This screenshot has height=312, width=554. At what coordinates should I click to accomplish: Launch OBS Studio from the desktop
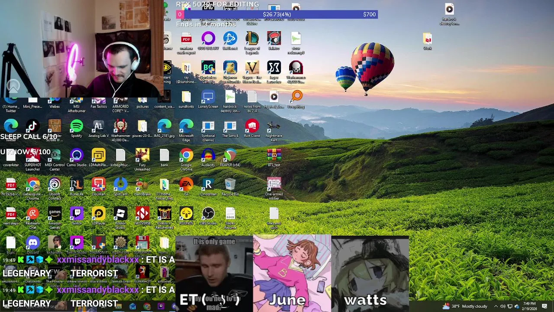click(208, 217)
